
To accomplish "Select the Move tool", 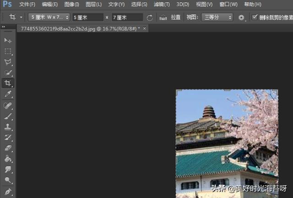I will pyautogui.click(x=8, y=41).
